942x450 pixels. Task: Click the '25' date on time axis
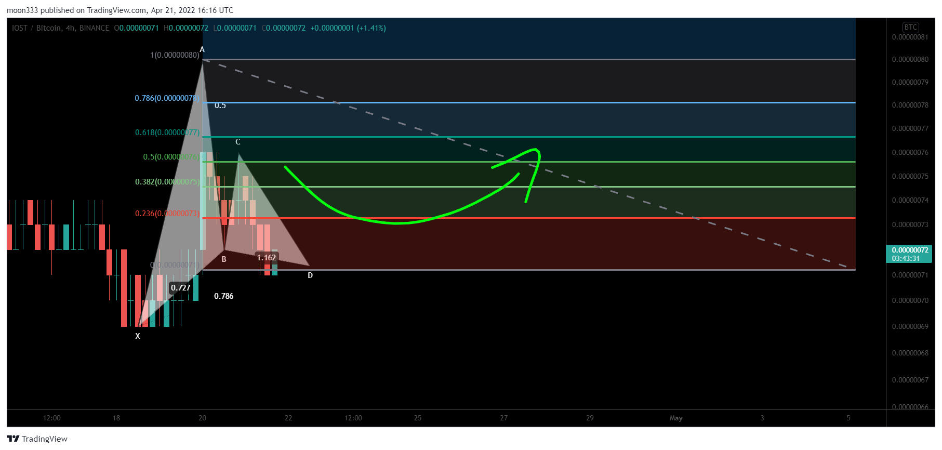[x=418, y=418]
